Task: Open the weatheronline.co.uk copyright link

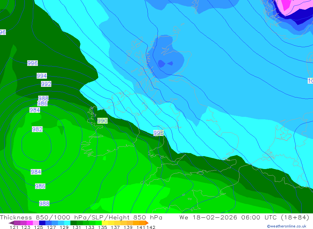Action: click(x=286, y=226)
